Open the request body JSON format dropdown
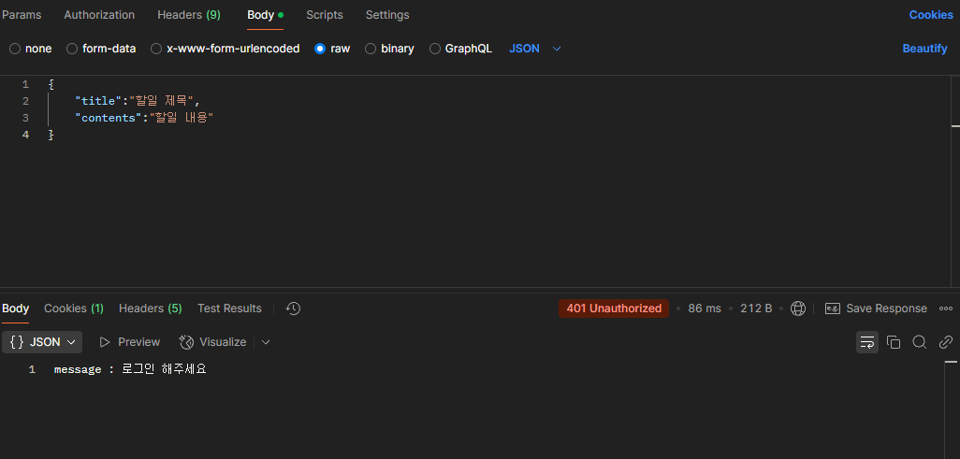The image size is (960, 459). tap(535, 49)
